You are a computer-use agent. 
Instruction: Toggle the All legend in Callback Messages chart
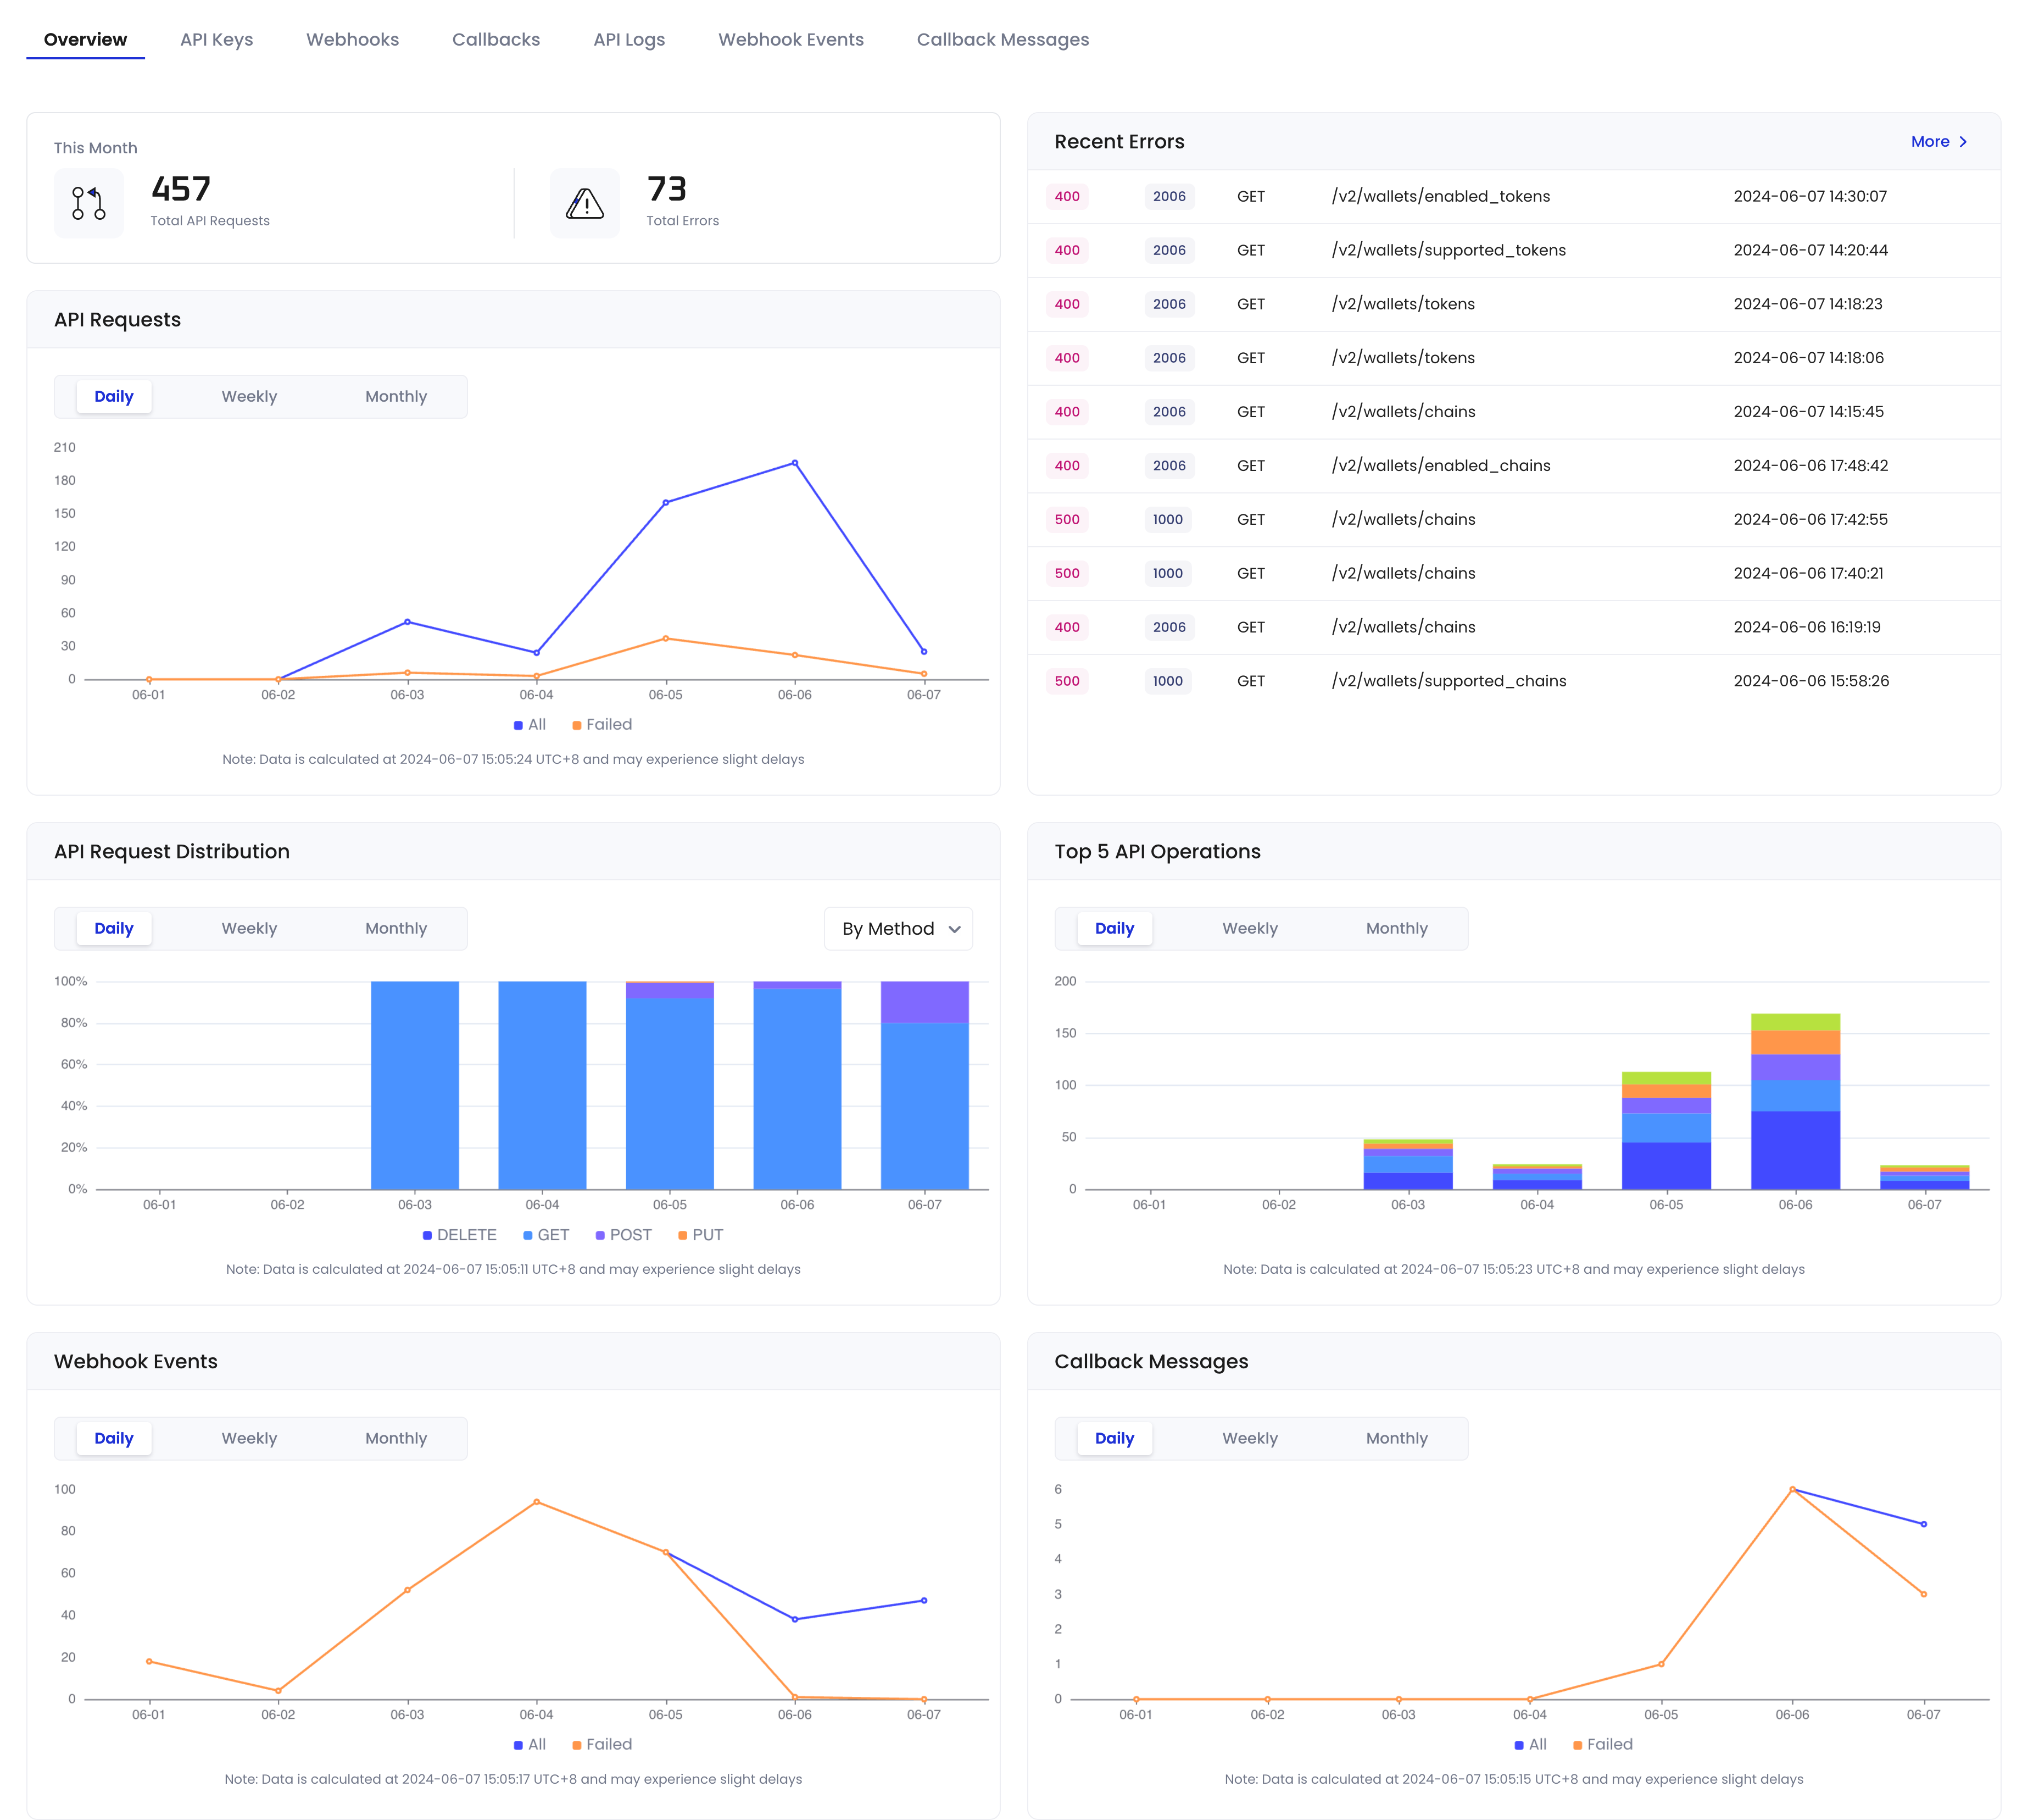tap(1530, 1745)
